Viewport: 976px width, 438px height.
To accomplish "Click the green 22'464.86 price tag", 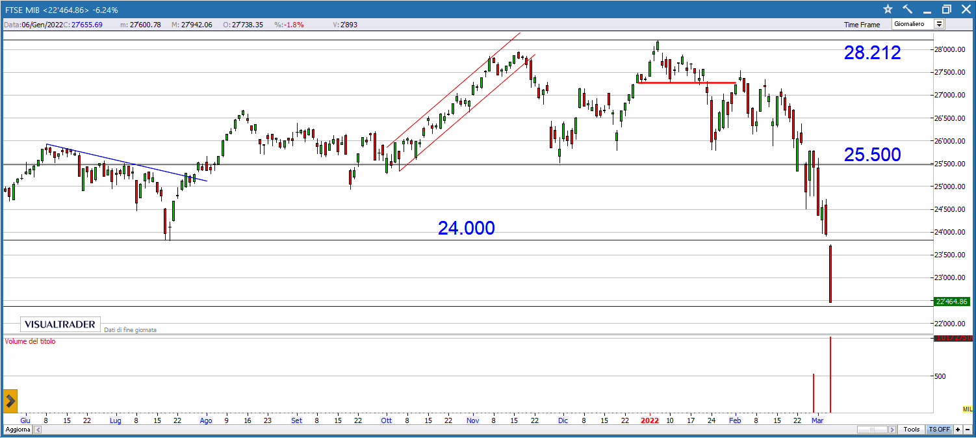I will pyautogui.click(x=953, y=302).
